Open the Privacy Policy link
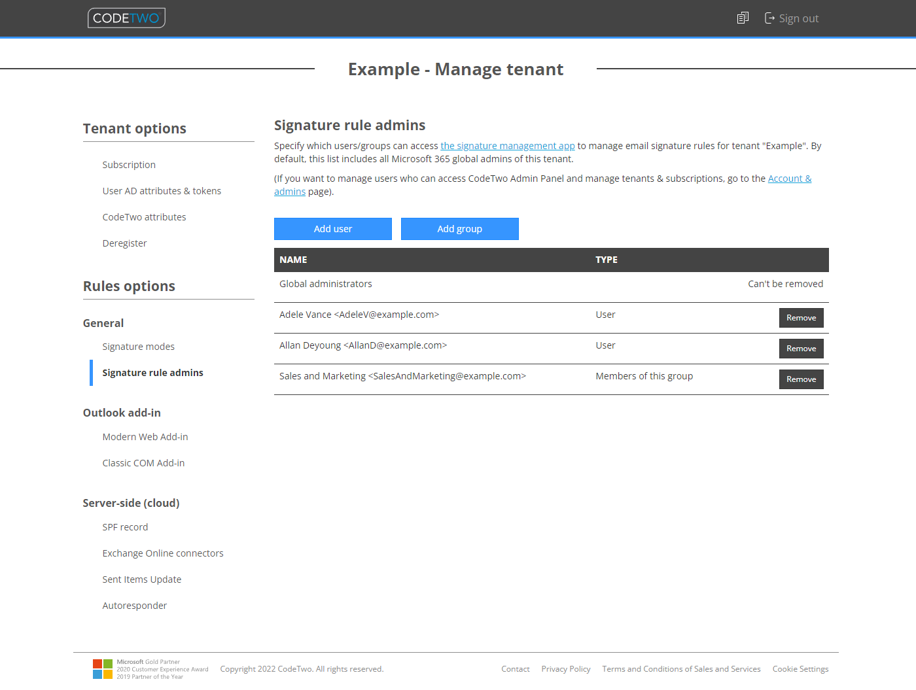Image resolution: width=916 pixels, height=690 pixels. click(566, 669)
